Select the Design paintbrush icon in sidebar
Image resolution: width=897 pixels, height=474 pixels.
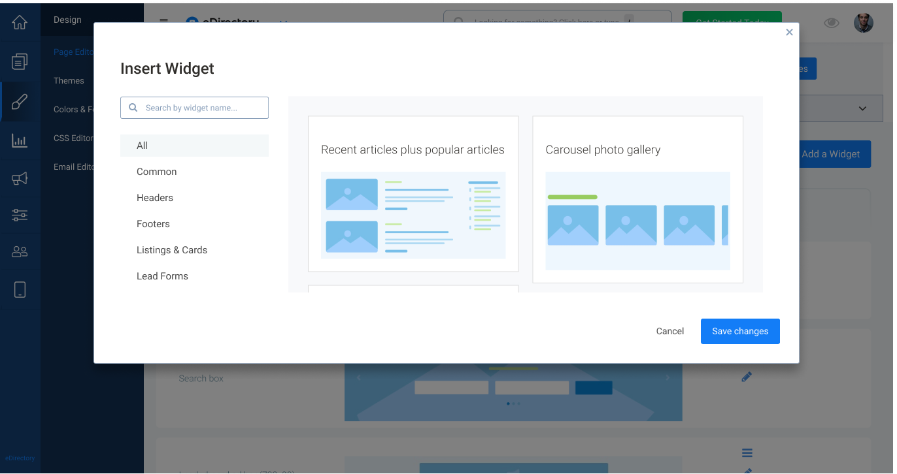20,101
